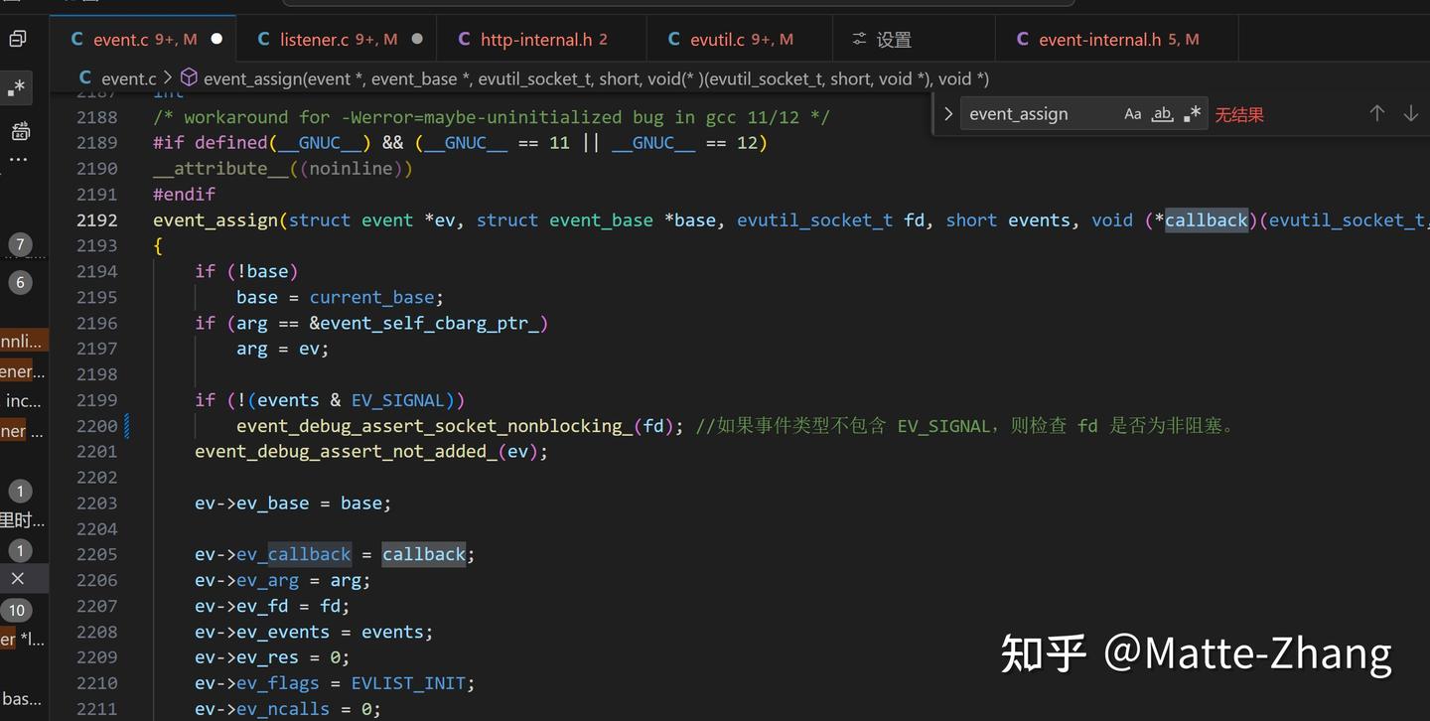Viewport: 1430px width, 721px height.
Task: Go to previous match with up arrow
Action: (x=1377, y=113)
